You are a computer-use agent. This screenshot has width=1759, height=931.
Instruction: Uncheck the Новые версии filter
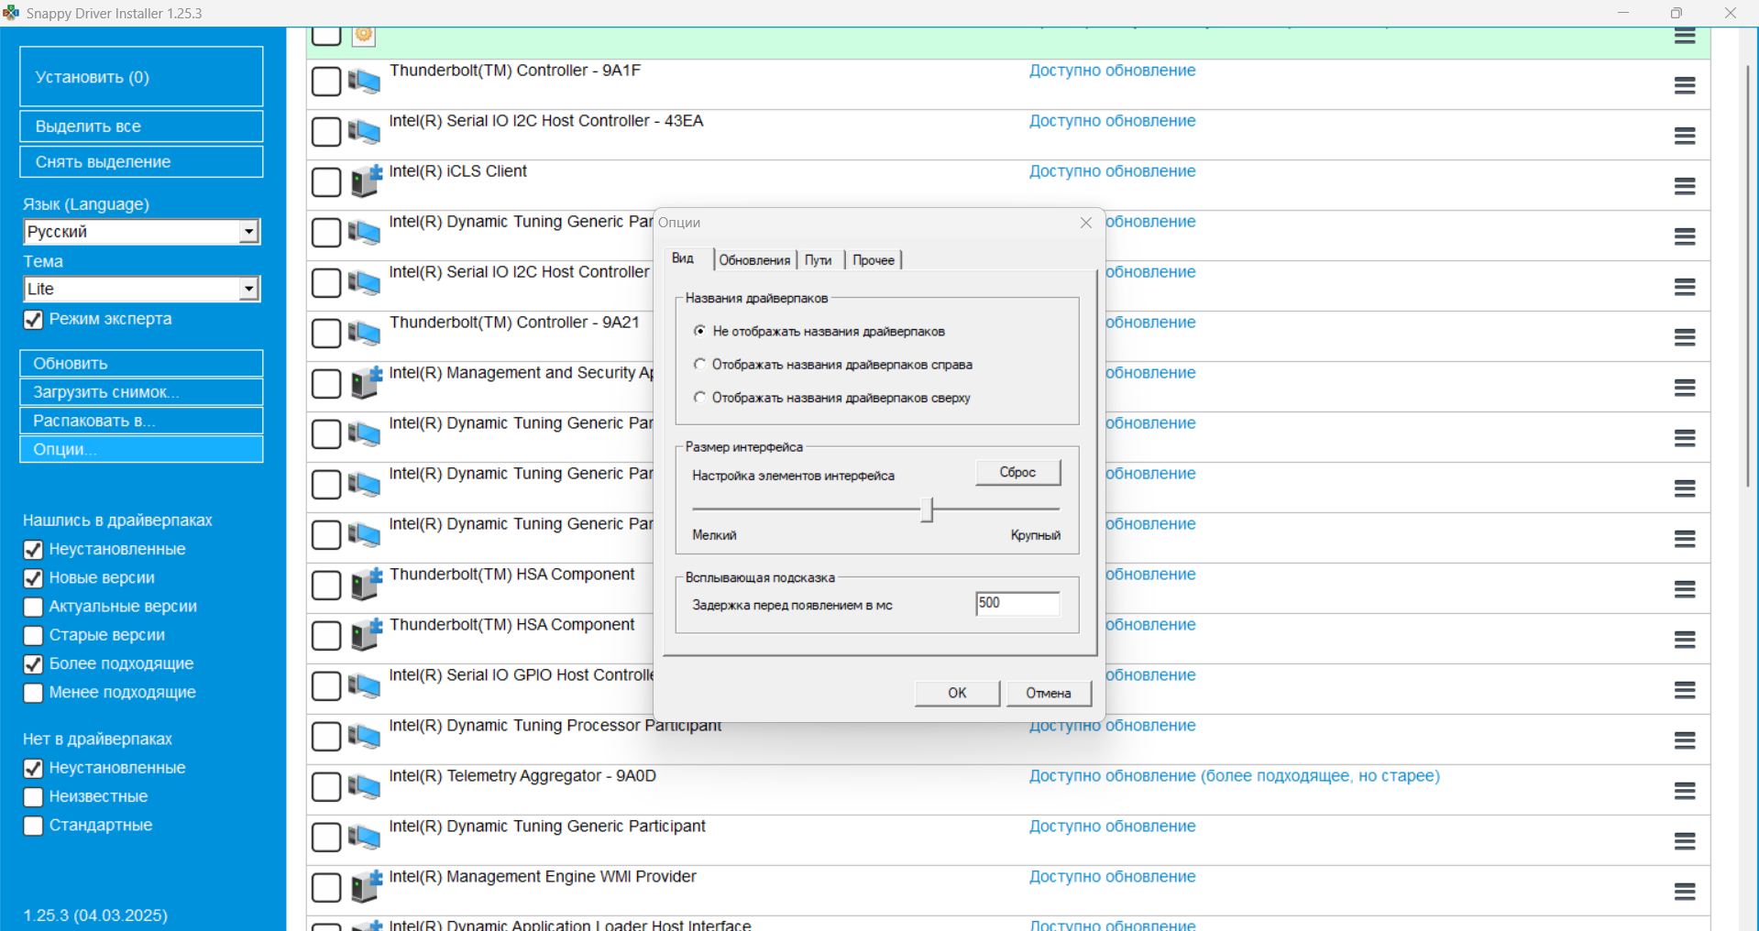[33, 578]
